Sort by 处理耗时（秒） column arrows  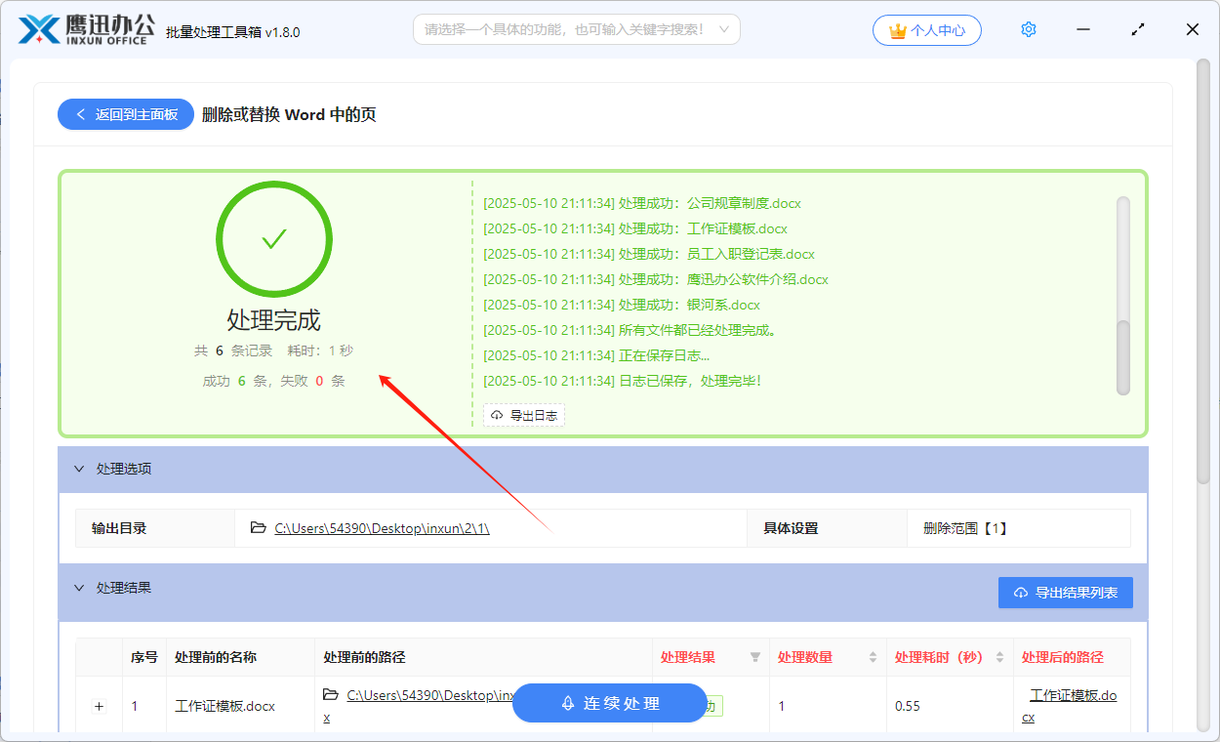pyautogui.click(x=999, y=658)
